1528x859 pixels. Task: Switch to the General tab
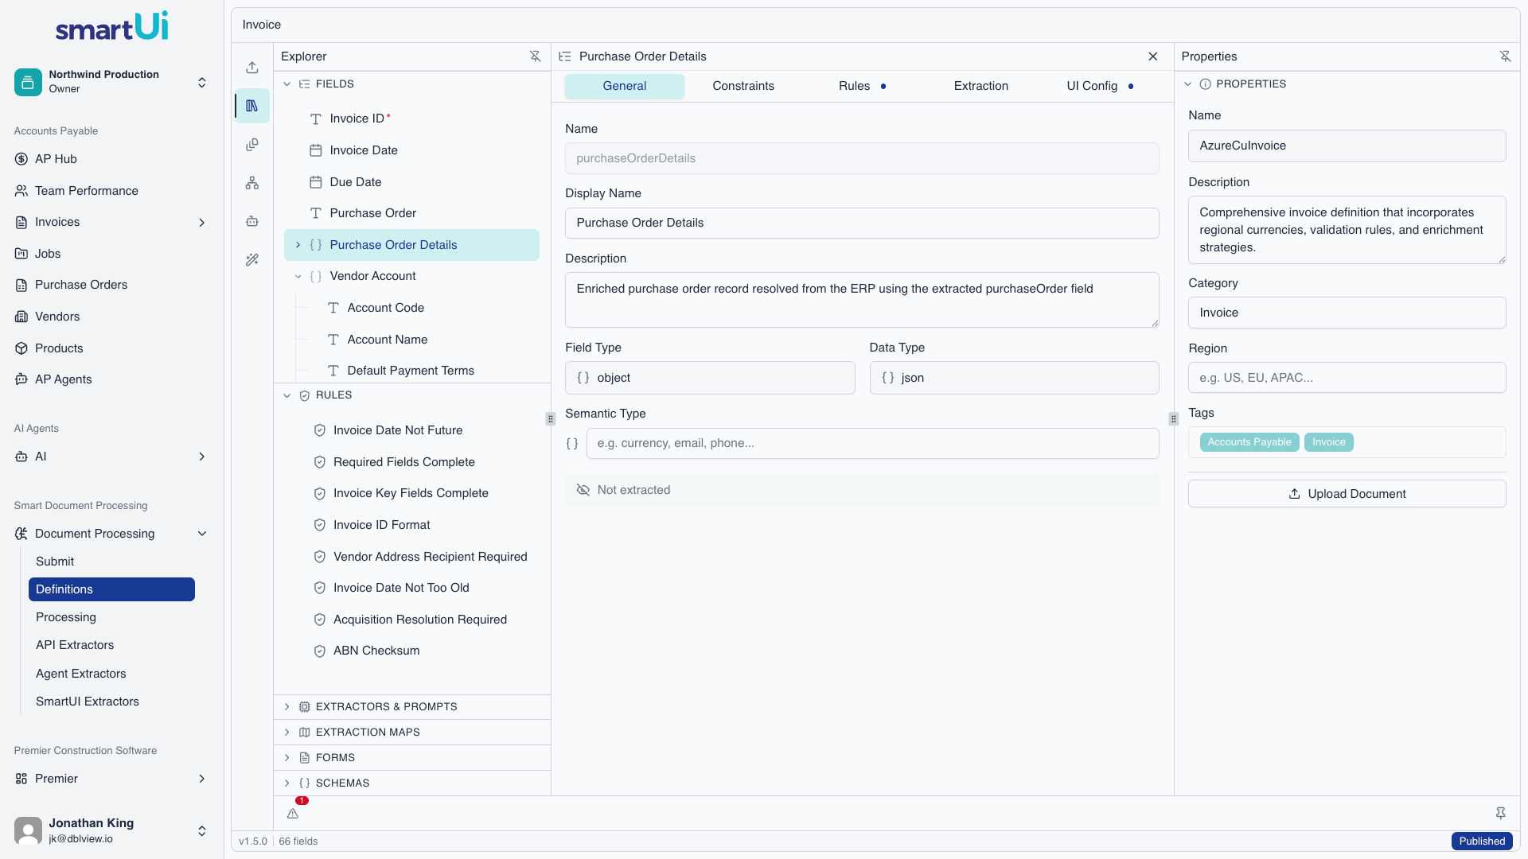pos(625,86)
